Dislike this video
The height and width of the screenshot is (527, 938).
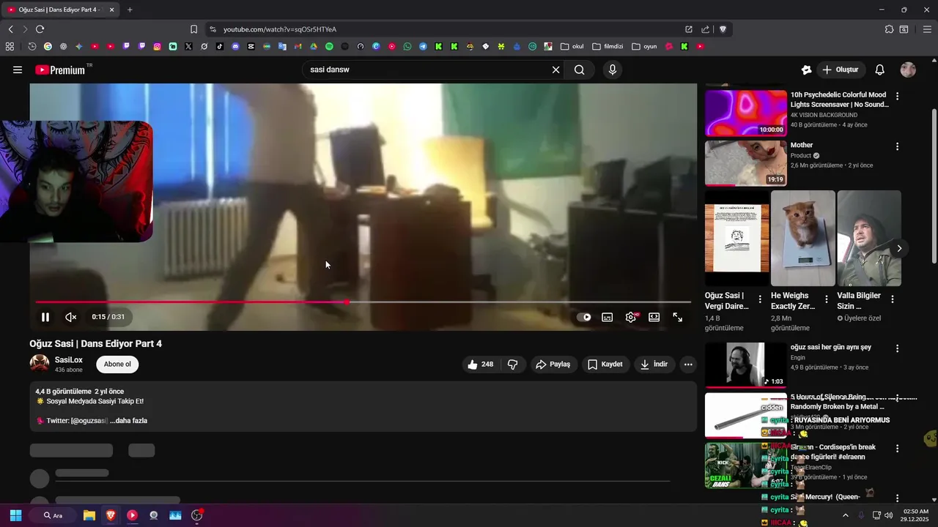point(513,365)
